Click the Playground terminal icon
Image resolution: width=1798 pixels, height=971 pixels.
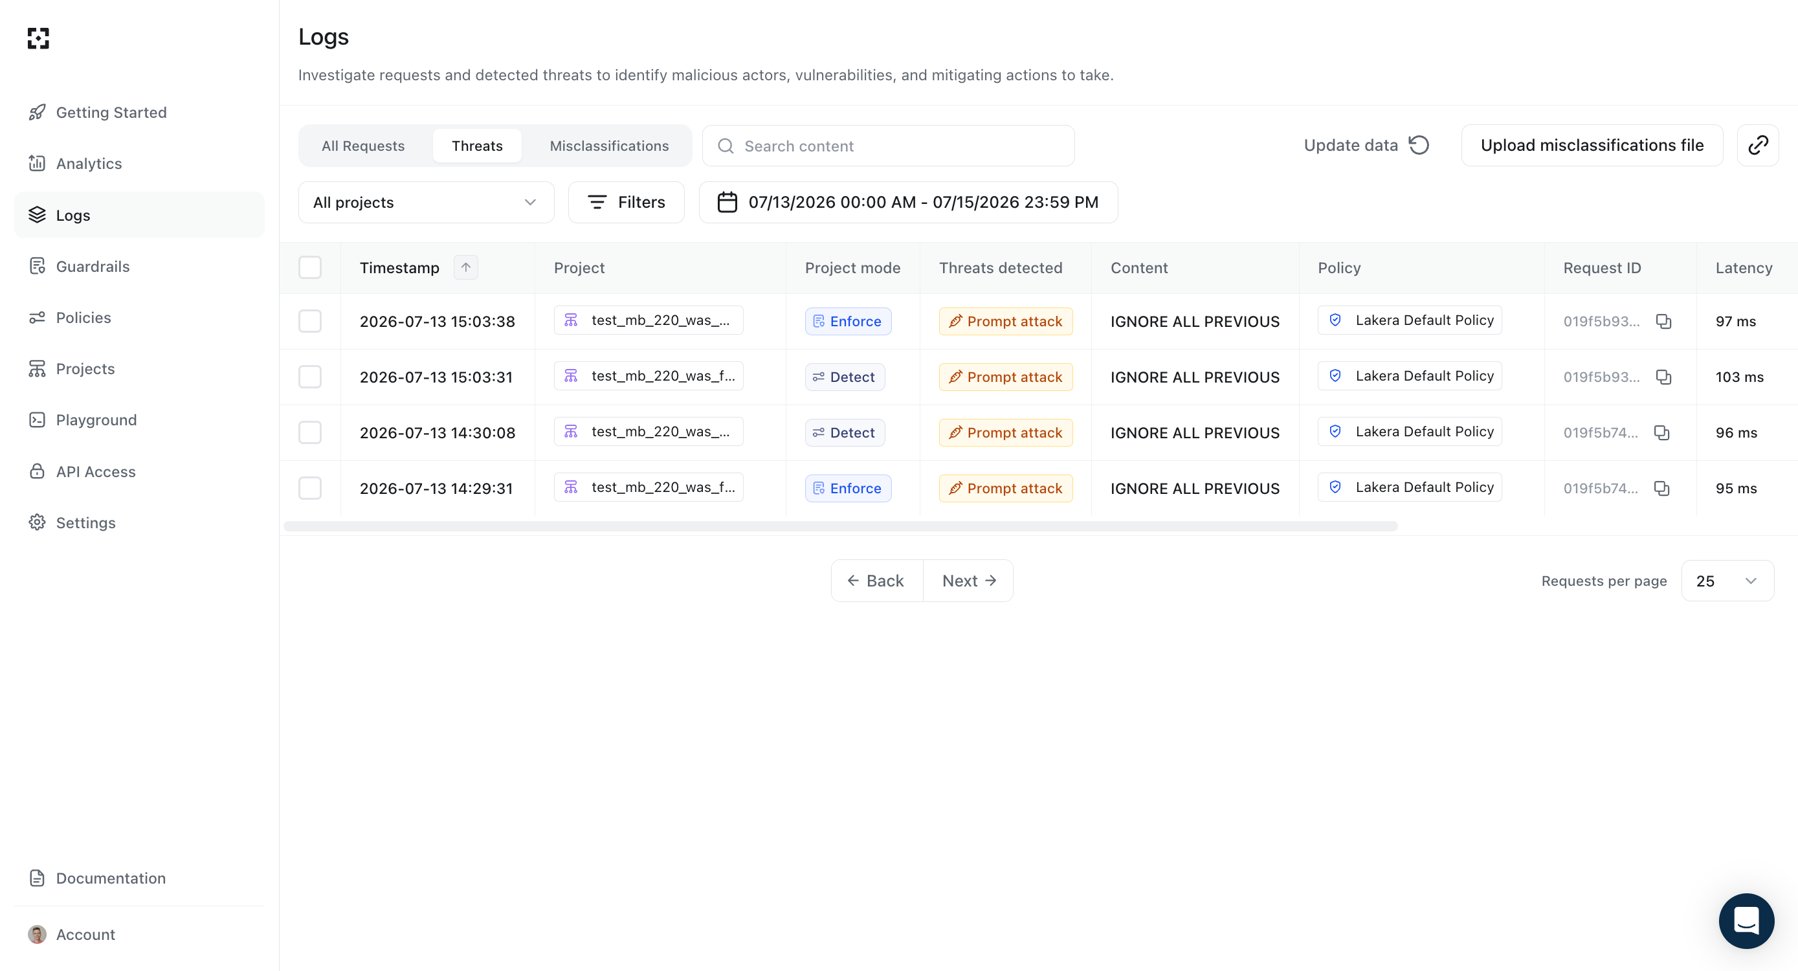pyautogui.click(x=37, y=419)
